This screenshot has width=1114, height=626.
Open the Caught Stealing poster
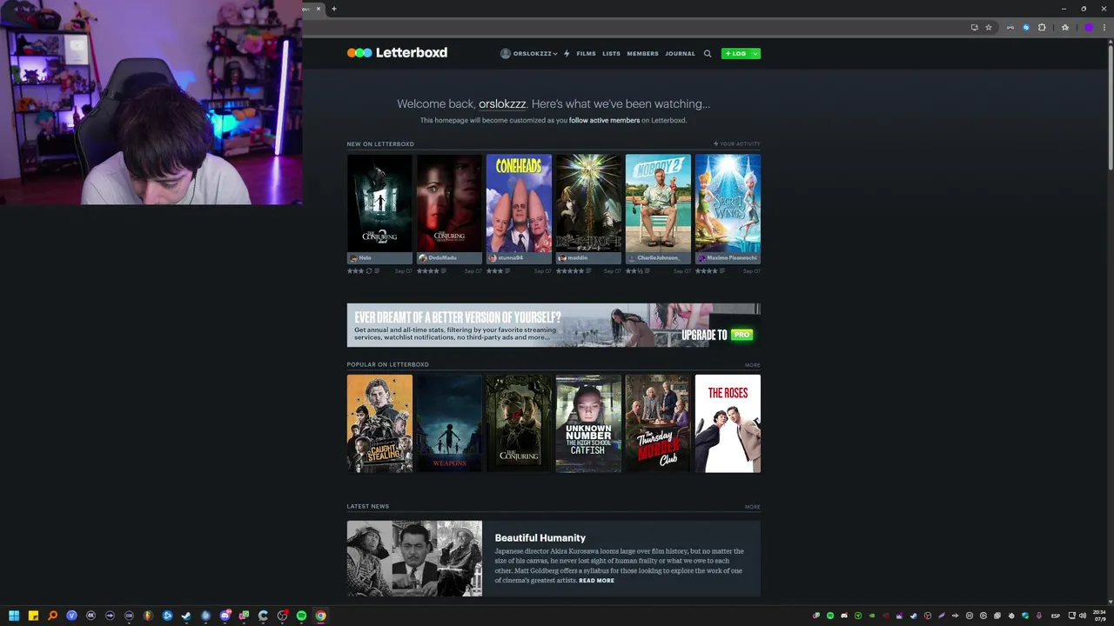[x=379, y=423]
